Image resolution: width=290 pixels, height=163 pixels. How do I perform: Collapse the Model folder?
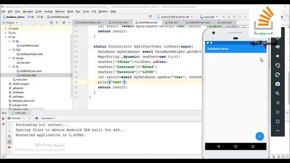tap(10, 58)
